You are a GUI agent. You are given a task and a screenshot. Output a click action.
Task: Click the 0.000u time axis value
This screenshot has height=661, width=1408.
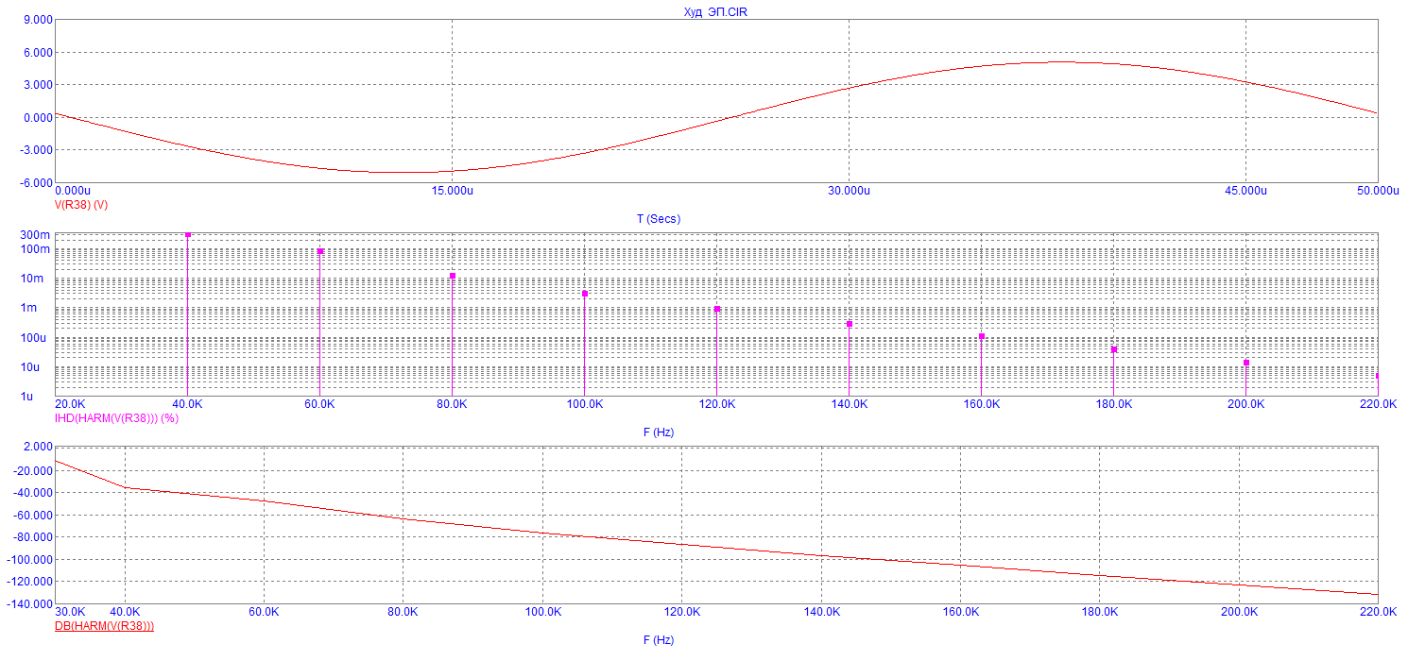point(74,192)
